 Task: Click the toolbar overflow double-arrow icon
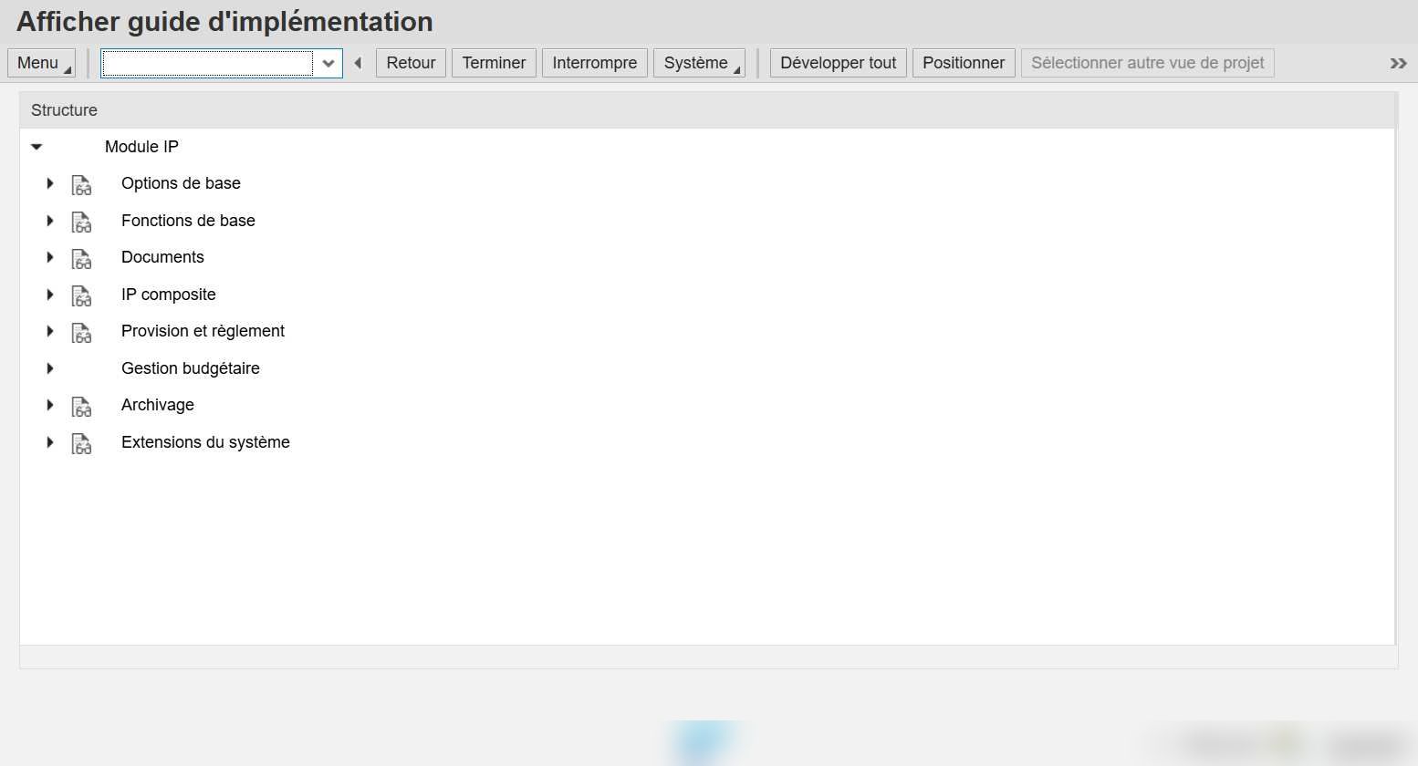pos(1398,63)
